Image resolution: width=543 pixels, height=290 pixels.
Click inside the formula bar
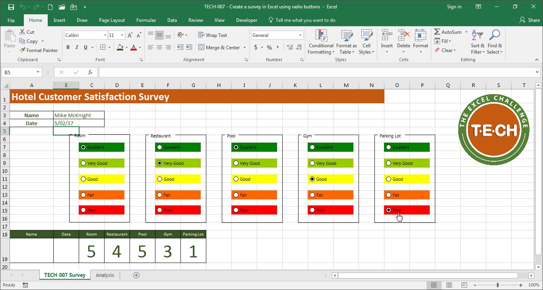(314, 72)
